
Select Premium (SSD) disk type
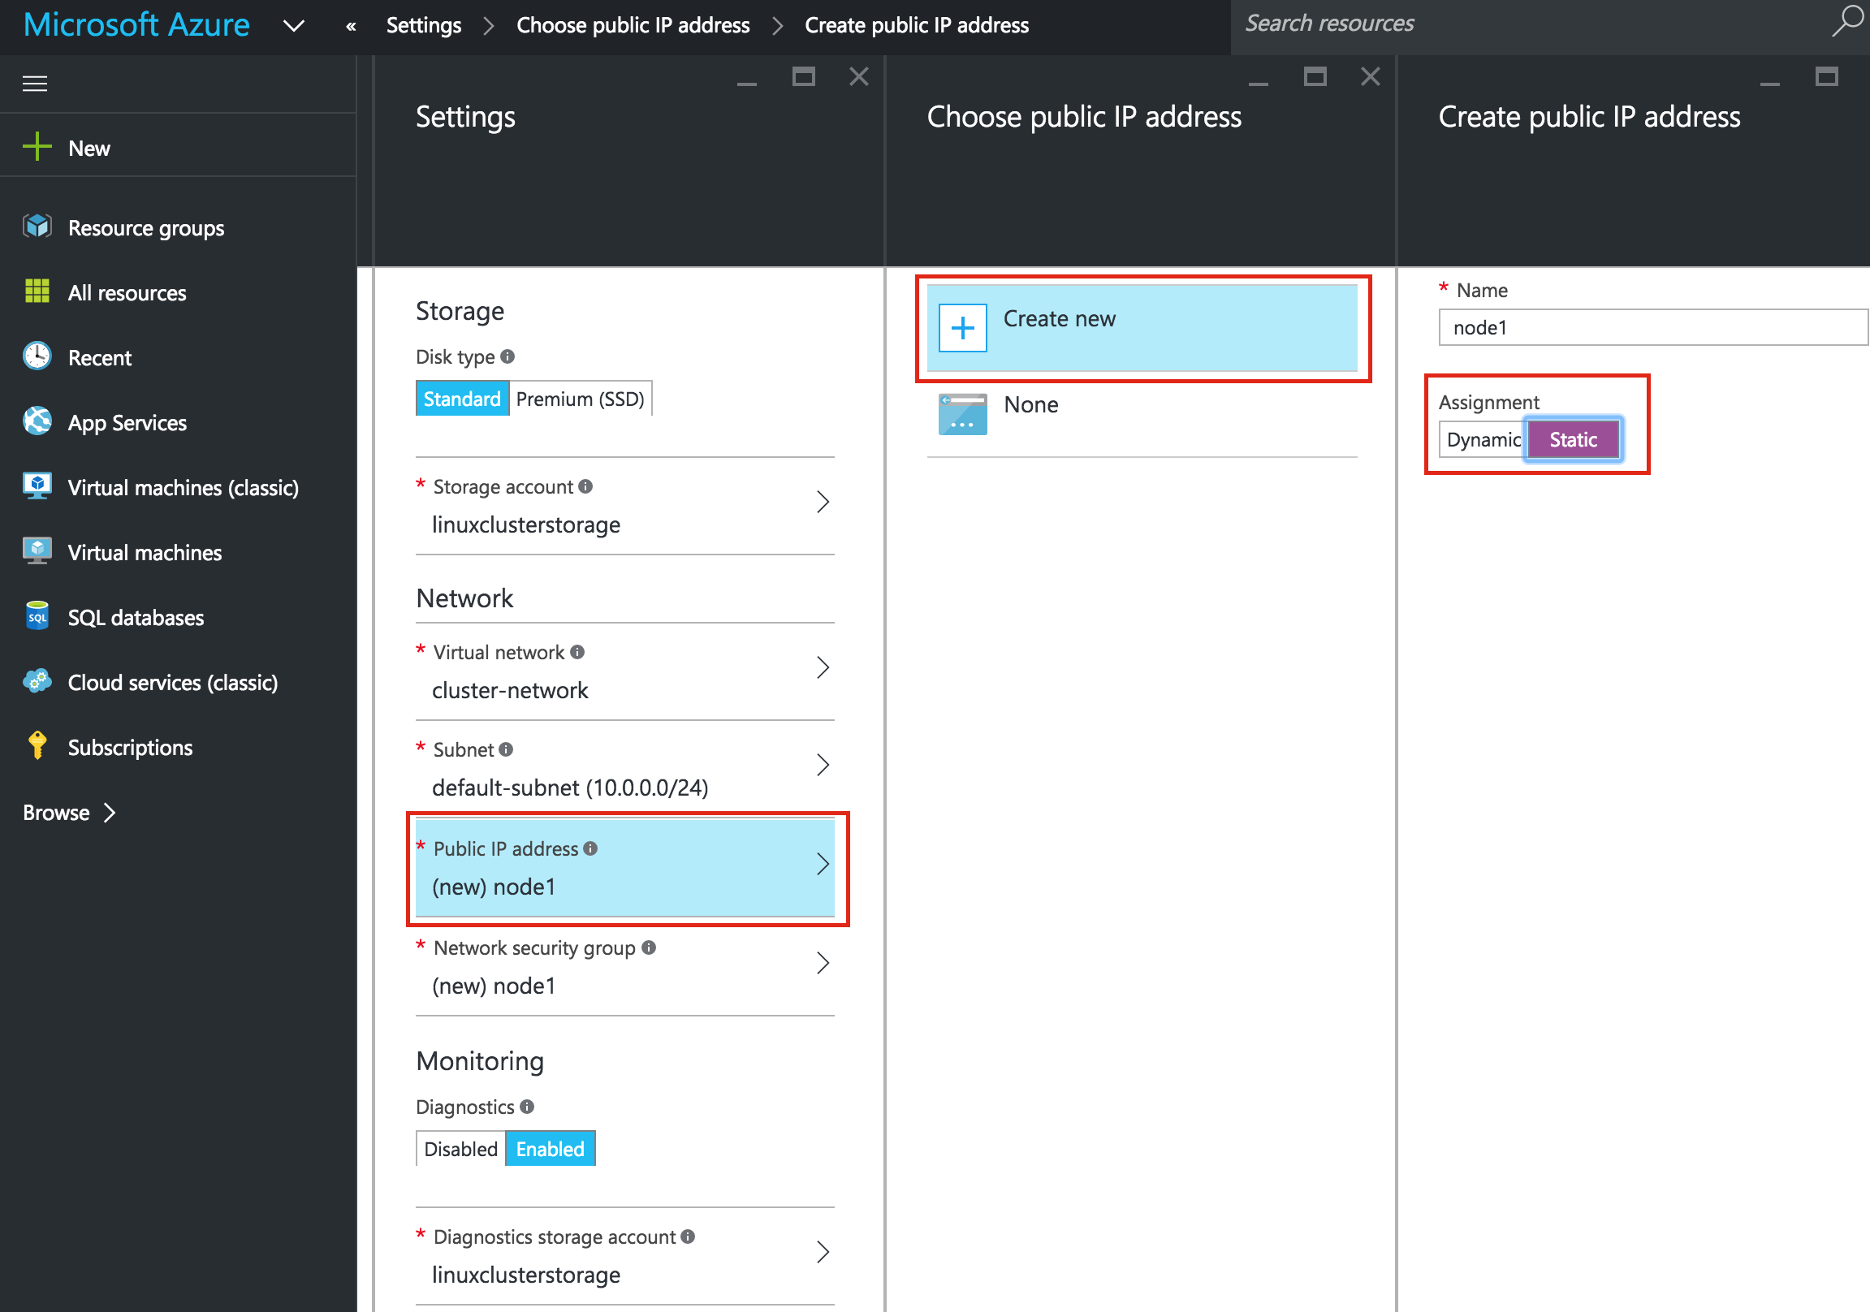(x=580, y=399)
